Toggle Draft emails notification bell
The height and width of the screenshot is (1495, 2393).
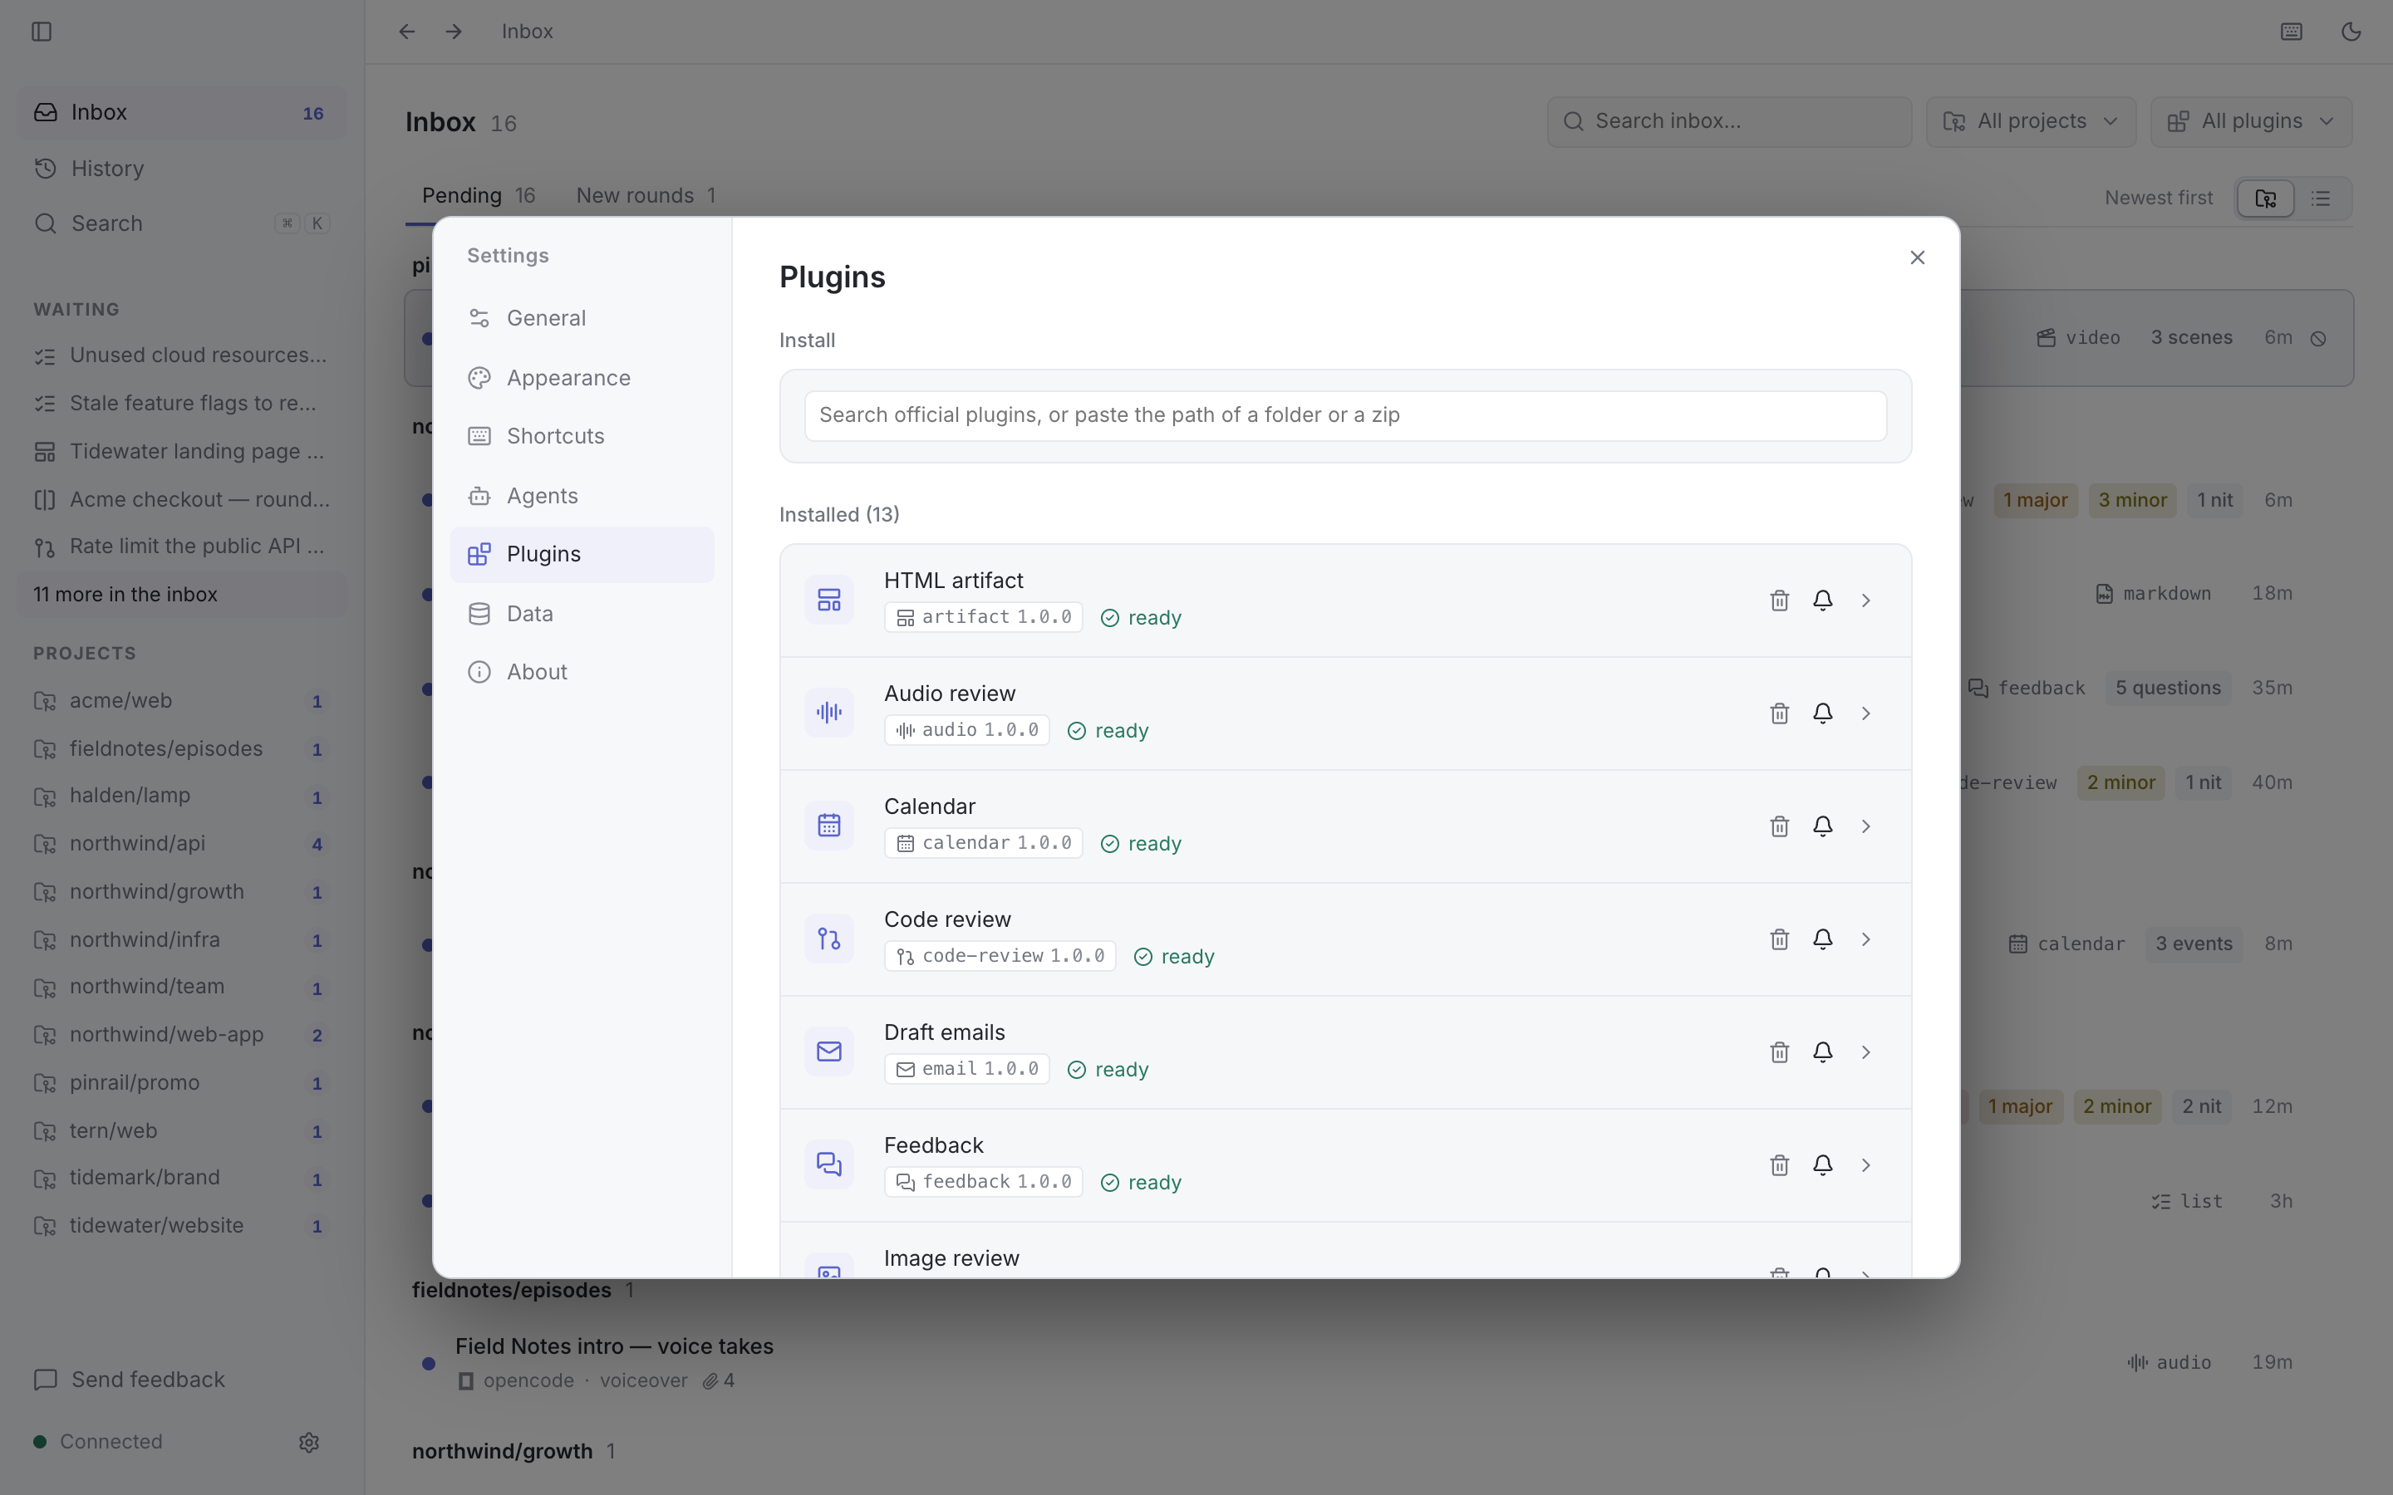tap(1822, 1052)
